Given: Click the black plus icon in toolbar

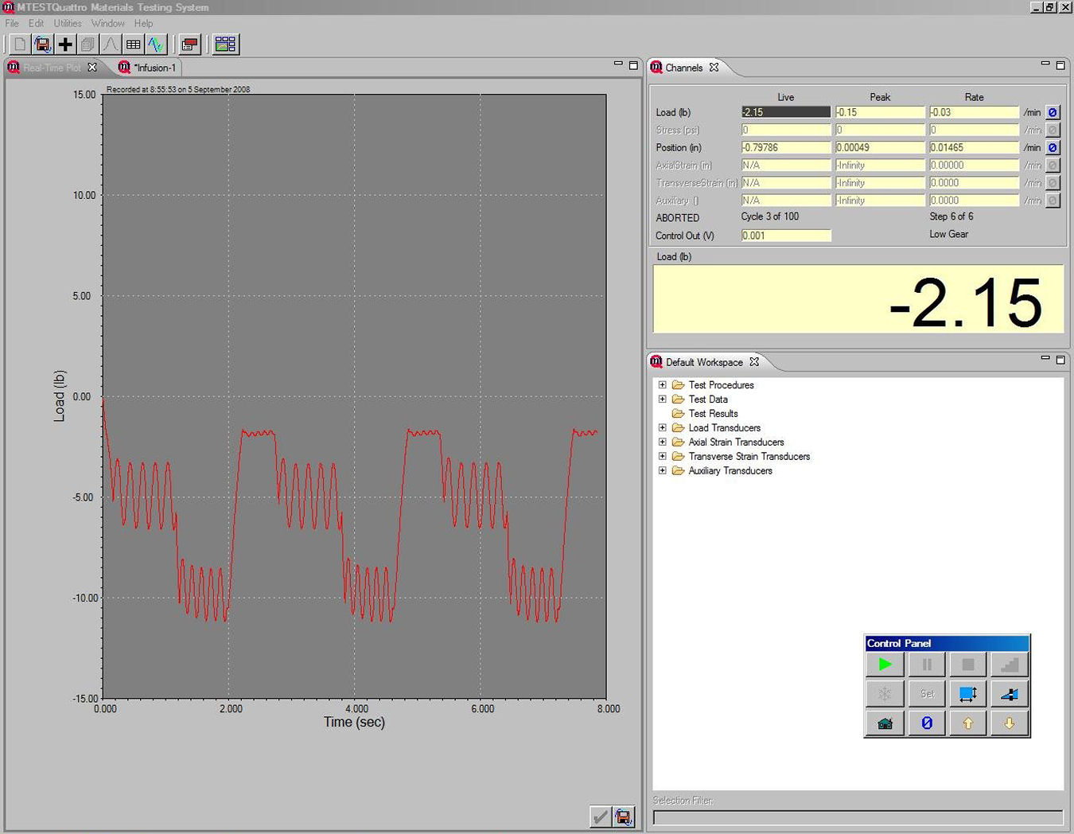Looking at the screenshot, I should tap(65, 45).
